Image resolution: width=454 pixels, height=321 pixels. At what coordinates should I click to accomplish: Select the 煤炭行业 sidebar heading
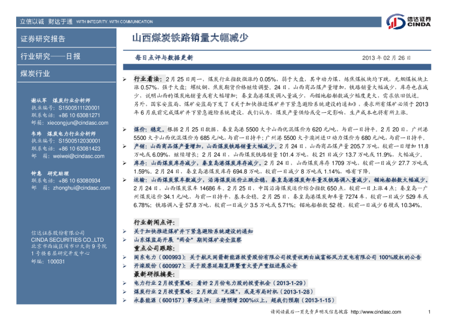[x=35, y=73]
